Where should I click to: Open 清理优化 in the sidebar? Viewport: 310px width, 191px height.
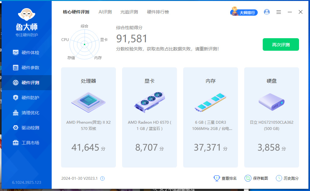coord(27,113)
